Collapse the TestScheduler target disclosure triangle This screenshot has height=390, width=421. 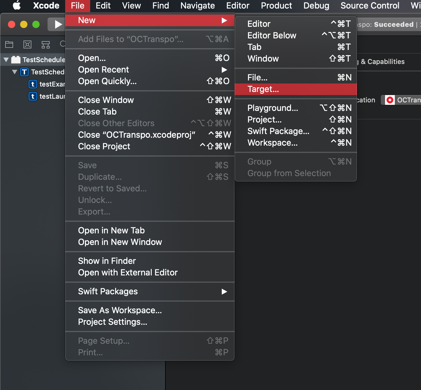point(14,72)
